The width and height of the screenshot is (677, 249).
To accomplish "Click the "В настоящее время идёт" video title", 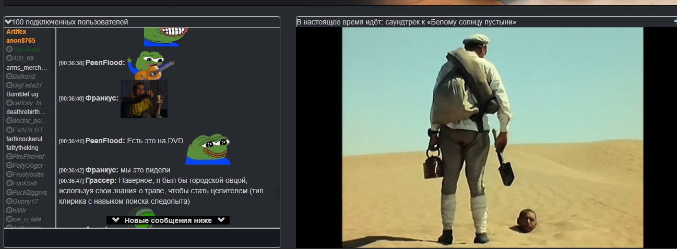I will coord(406,22).
